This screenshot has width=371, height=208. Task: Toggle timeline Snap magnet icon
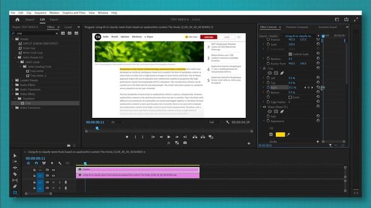tap(36, 163)
